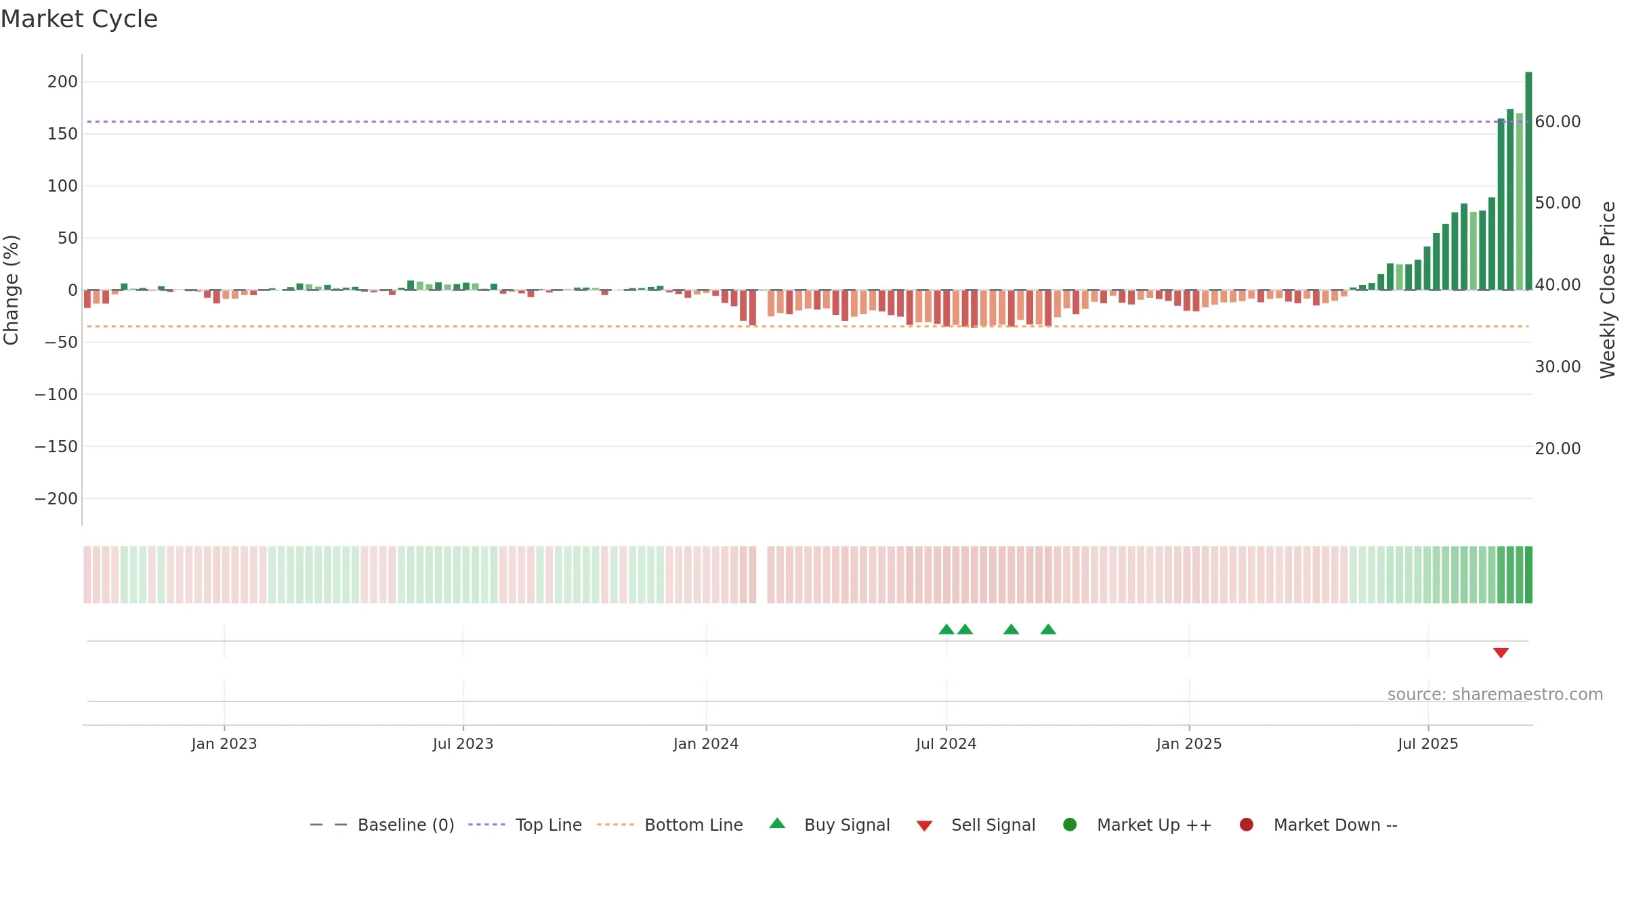The height and width of the screenshot is (914, 1626).
Task: Click the tallest green bar at far right
Action: point(1528,181)
